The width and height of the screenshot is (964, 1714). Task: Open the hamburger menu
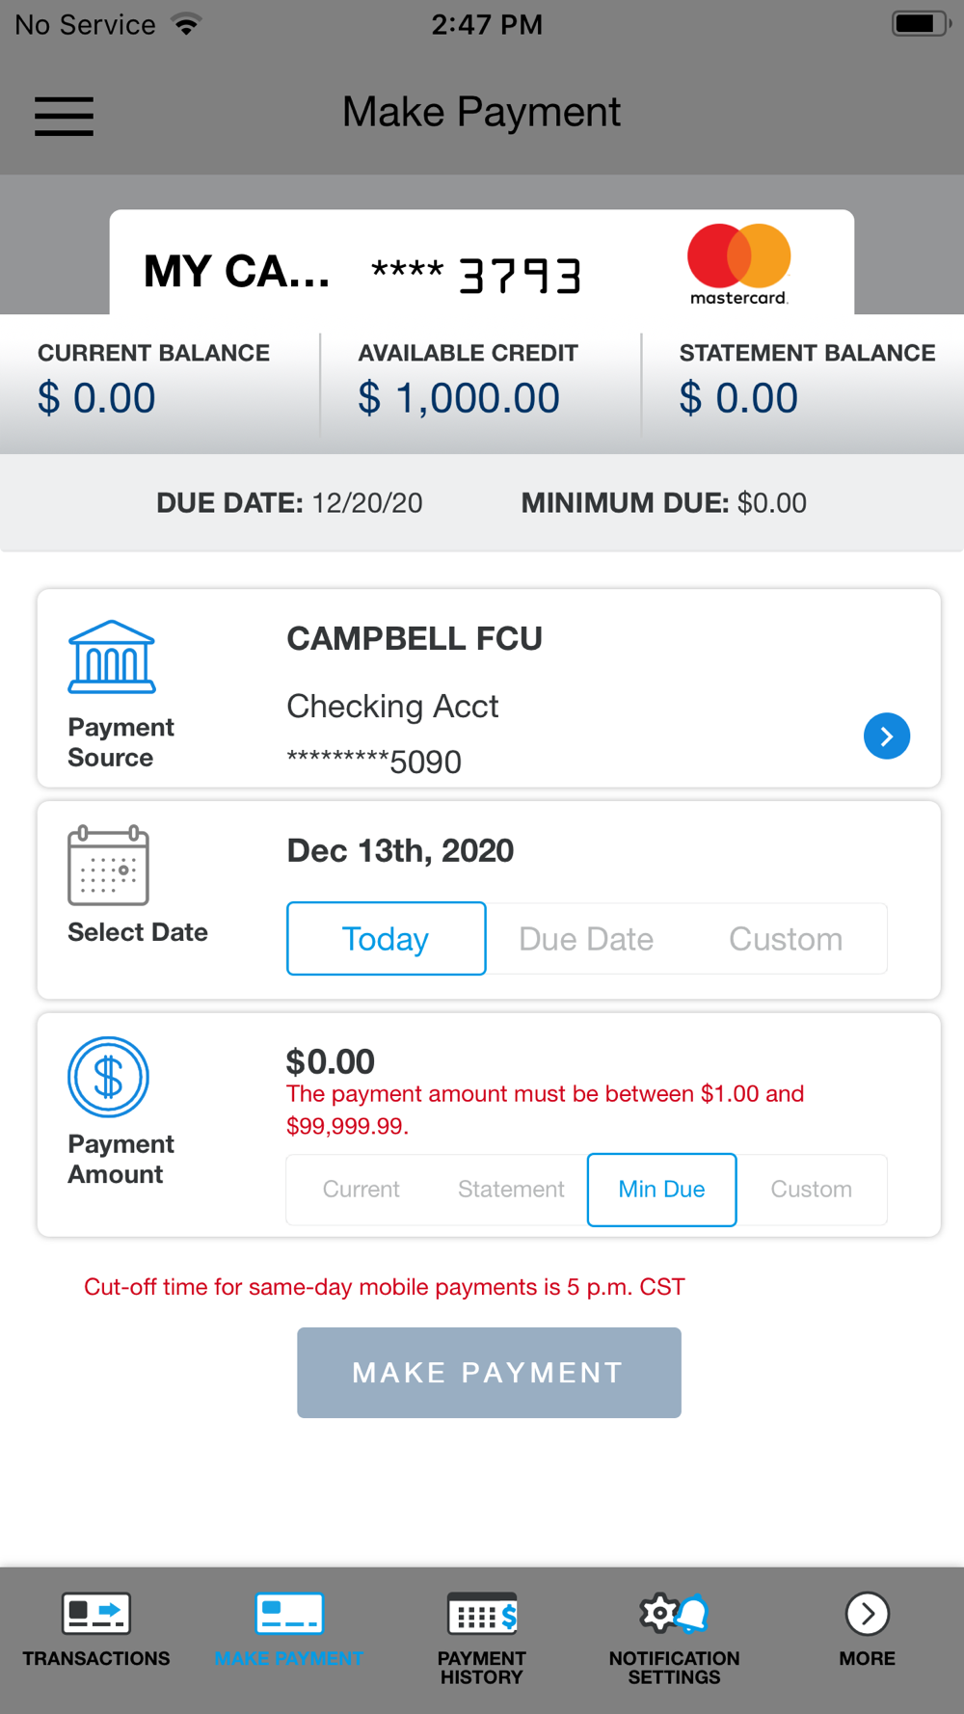(64, 116)
